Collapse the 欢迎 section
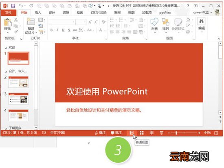224x168 pixels. 6,48
